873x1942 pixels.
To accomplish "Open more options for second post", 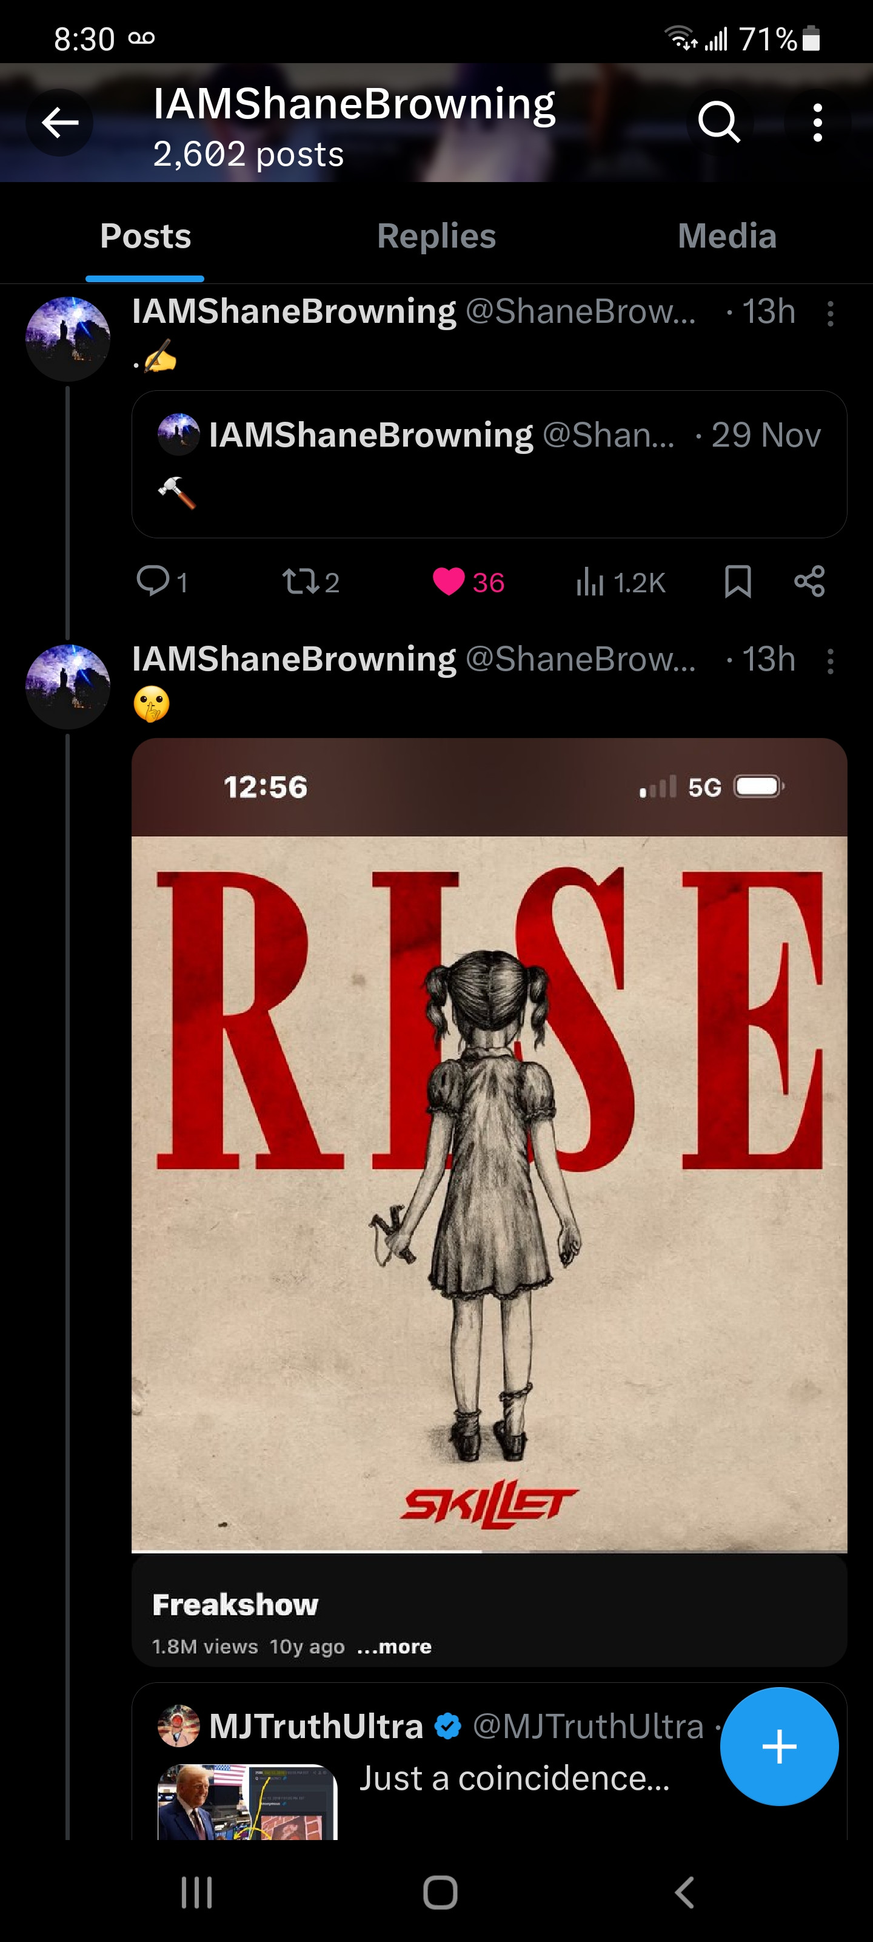I will pos(830,661).
